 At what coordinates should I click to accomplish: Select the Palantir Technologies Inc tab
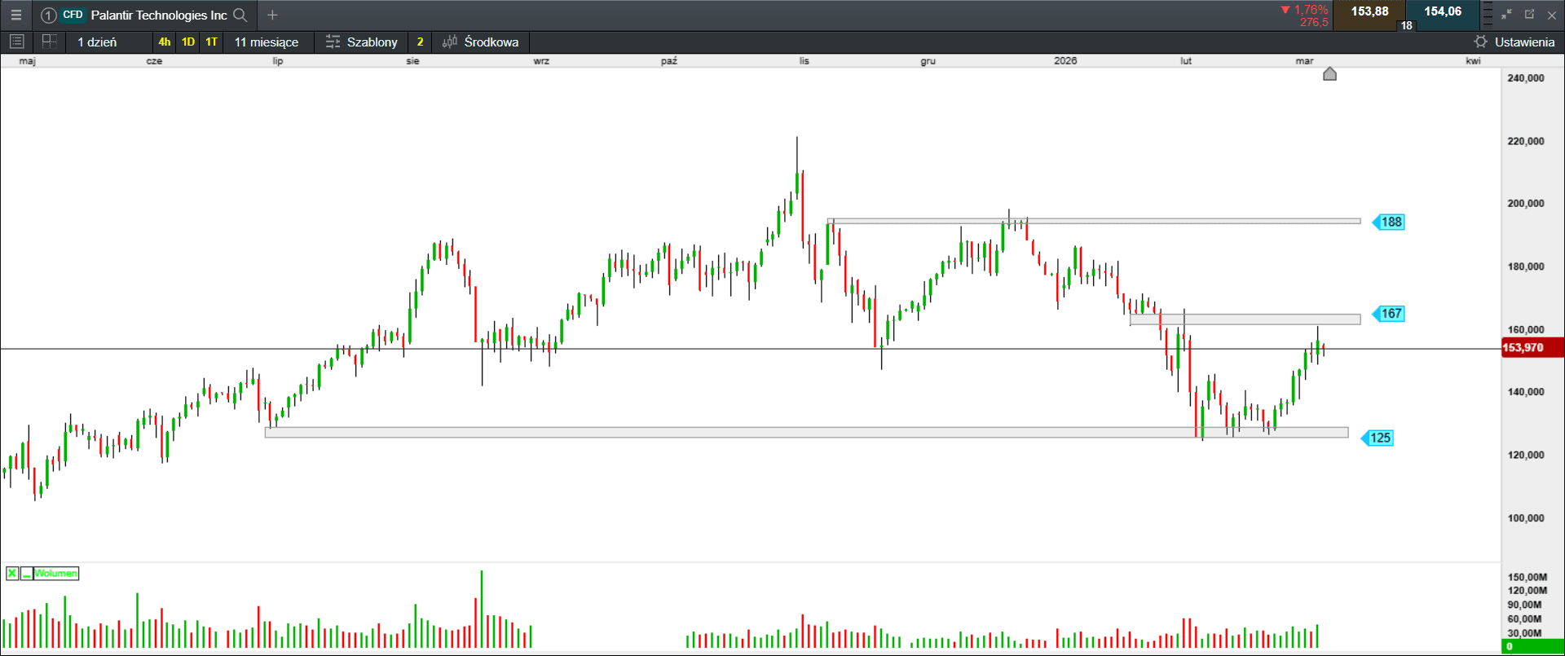[158, 15]
